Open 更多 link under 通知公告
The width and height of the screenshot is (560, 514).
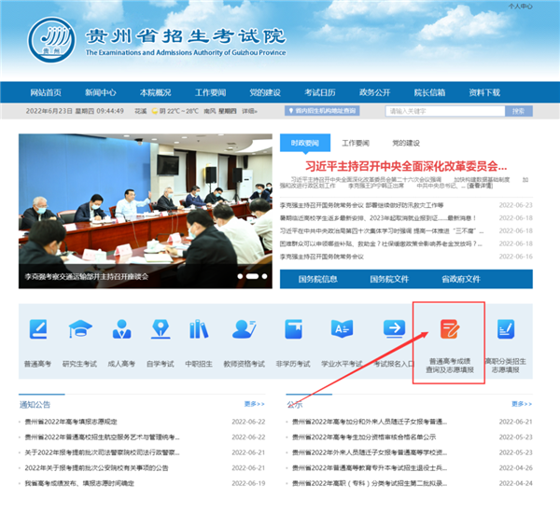coord(254,404)
